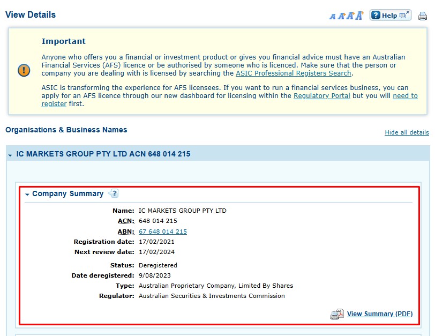Collapse the Company Summary section

[27, 195]
